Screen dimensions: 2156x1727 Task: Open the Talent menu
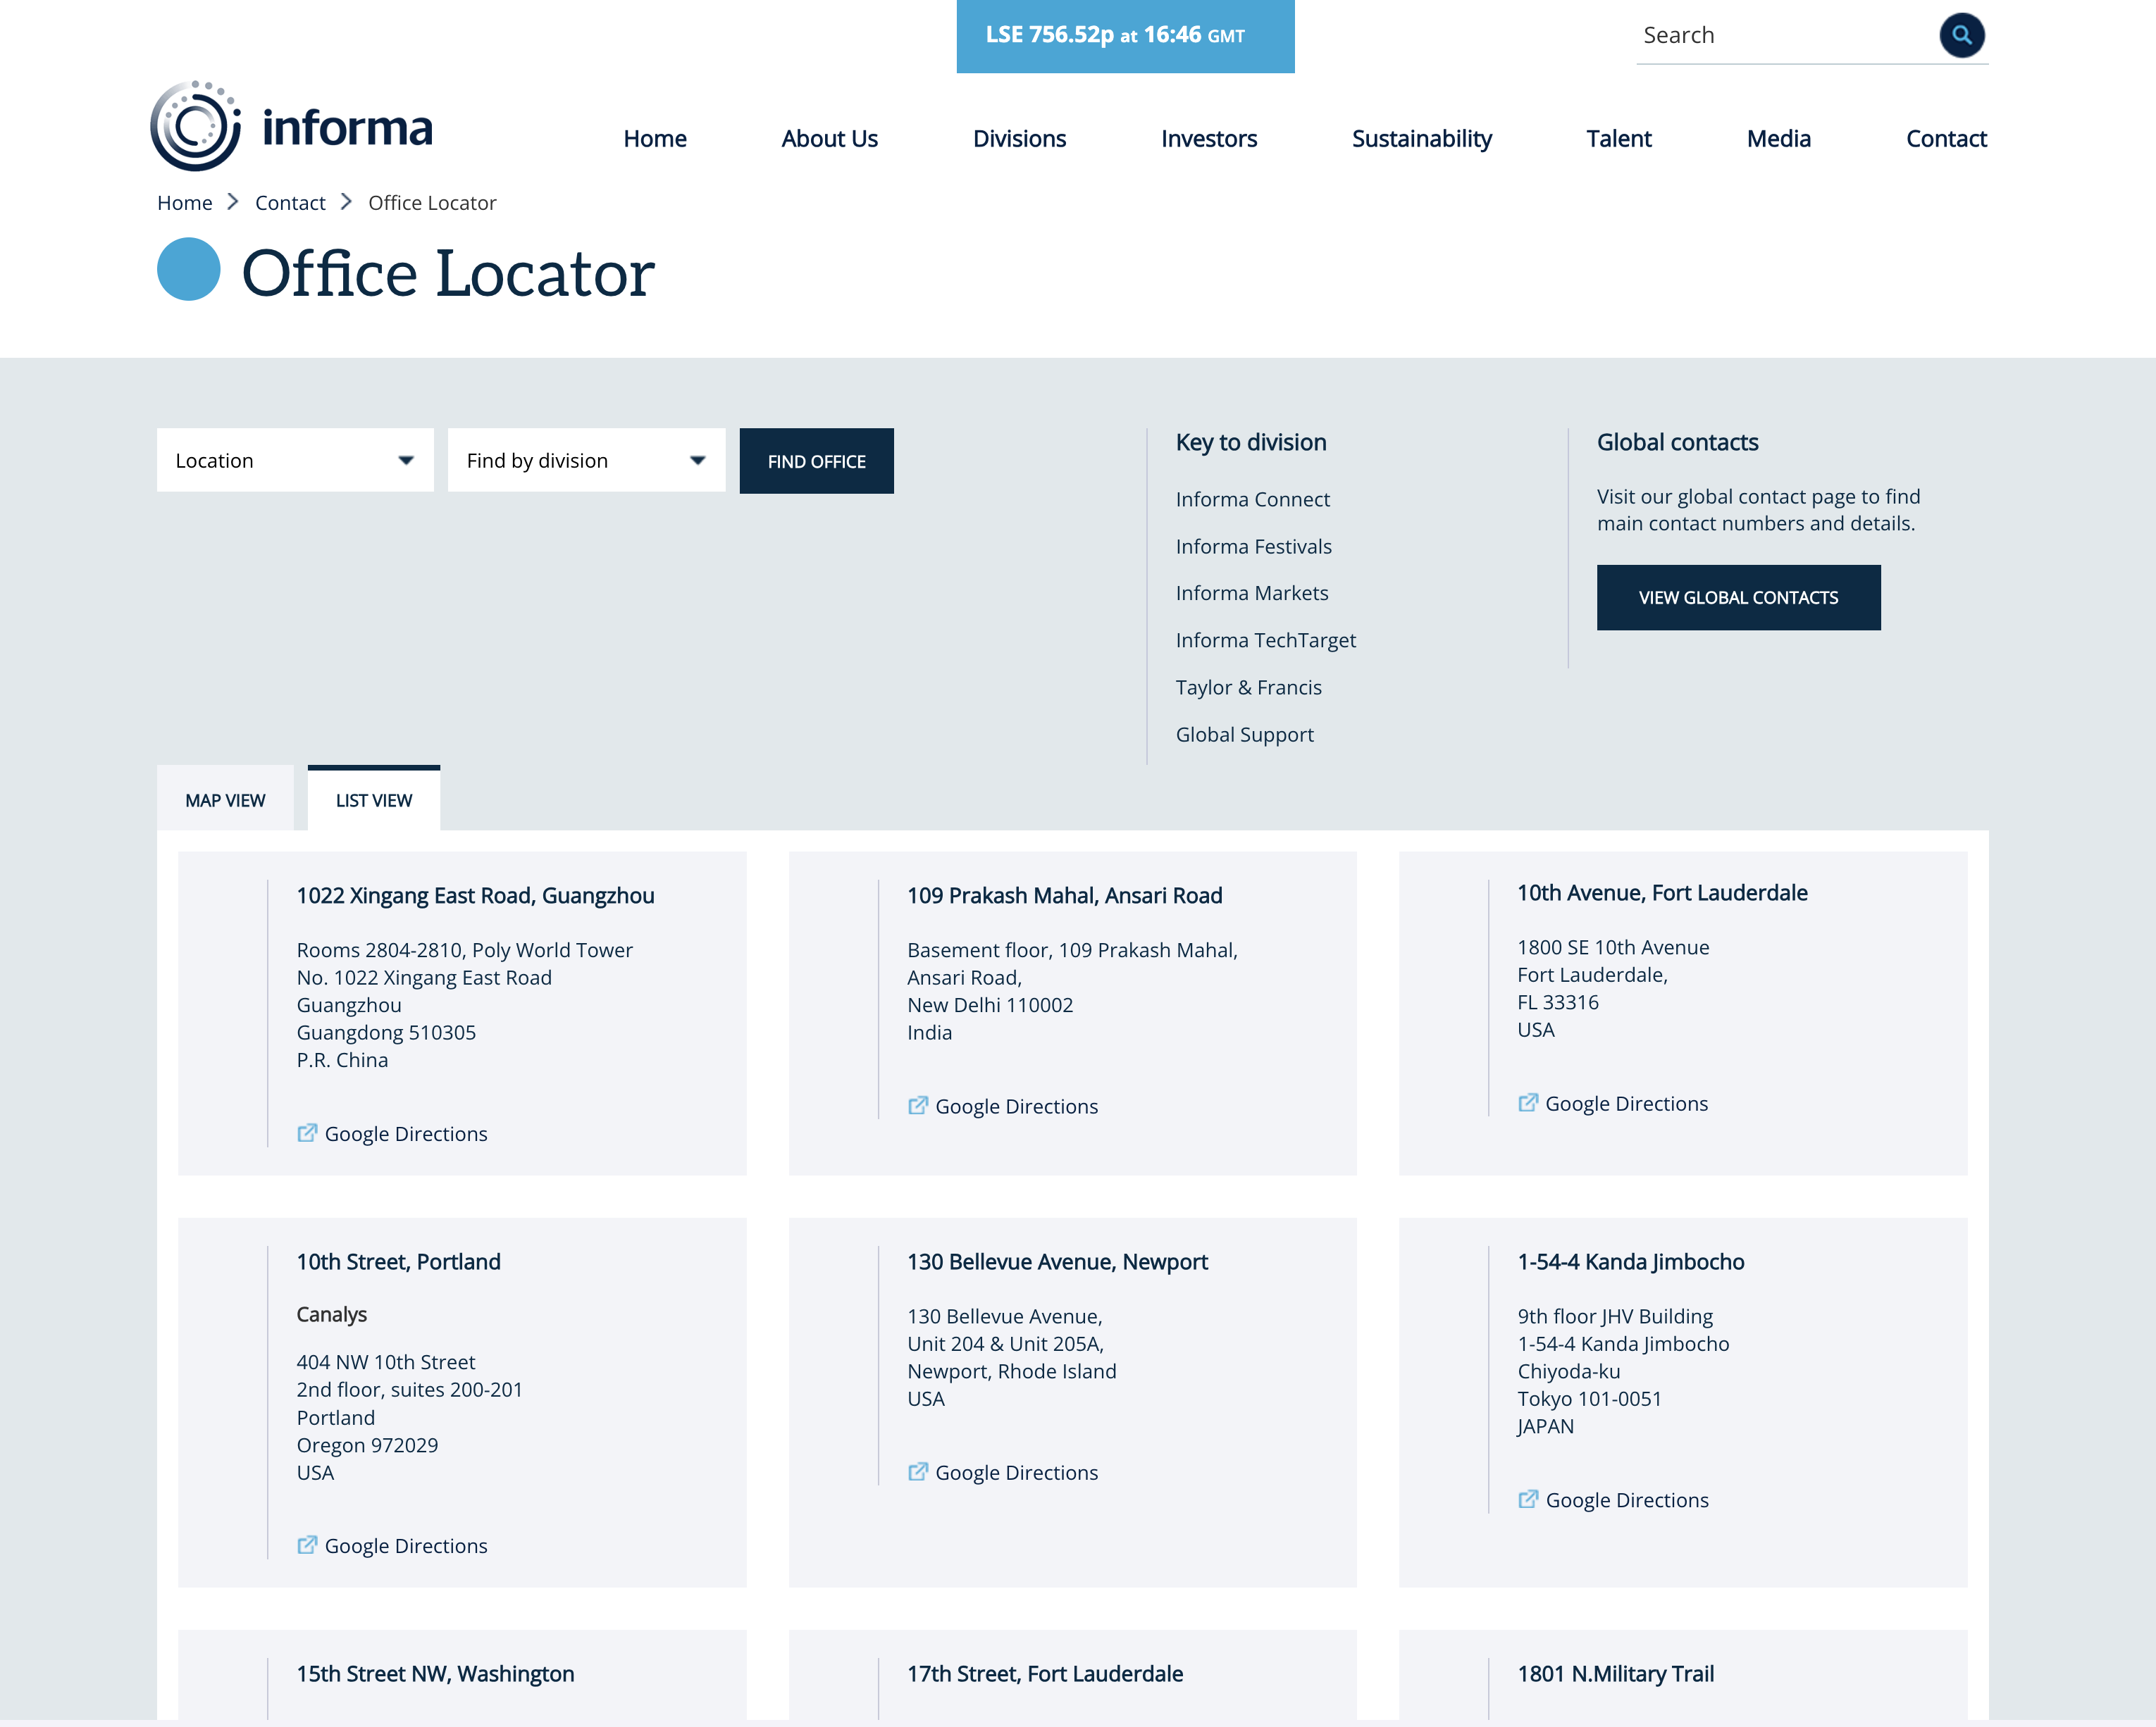click(1618, 139)
